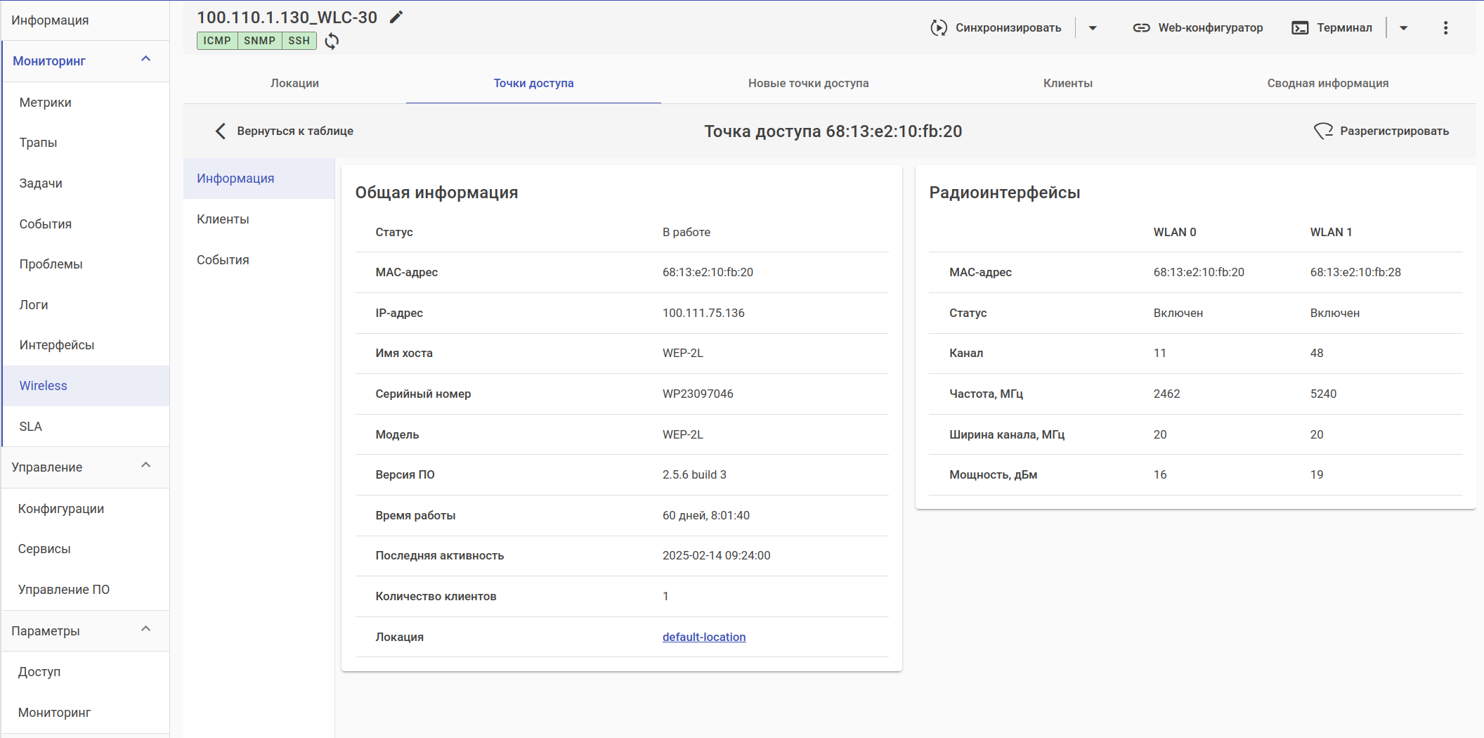Click the Synchronize play-circle icon

[x=938, y=28]
